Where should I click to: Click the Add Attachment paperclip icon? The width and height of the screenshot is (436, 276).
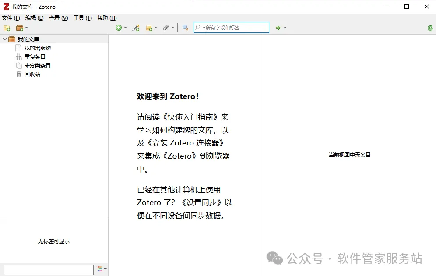pyautogui.click(x=166, y=28)
